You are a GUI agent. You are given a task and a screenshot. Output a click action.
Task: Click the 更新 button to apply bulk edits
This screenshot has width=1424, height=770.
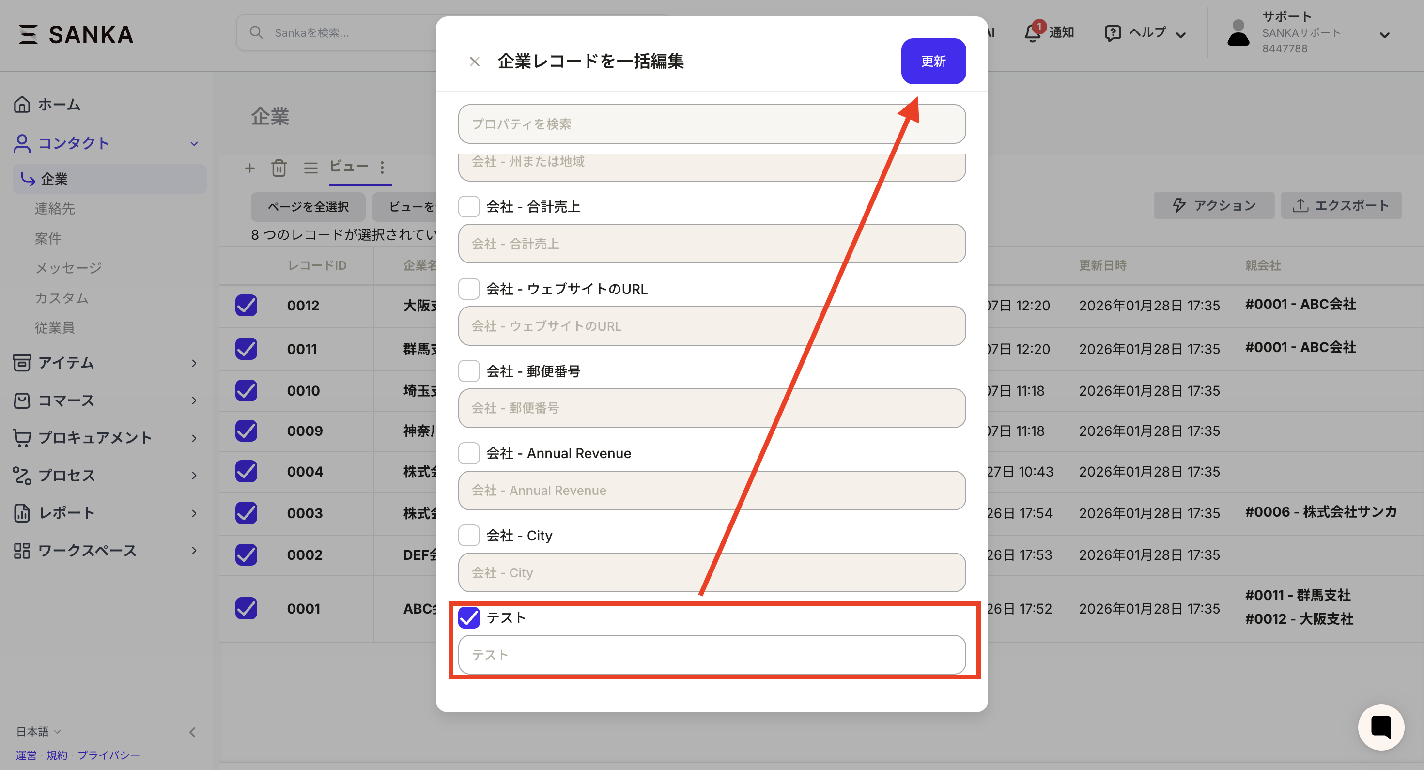(x=933, y=61)
